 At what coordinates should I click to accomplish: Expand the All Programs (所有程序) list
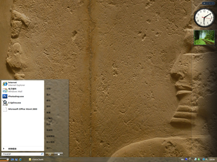pos(23,149)
